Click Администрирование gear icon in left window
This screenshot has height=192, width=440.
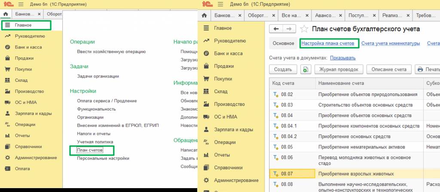8,158
